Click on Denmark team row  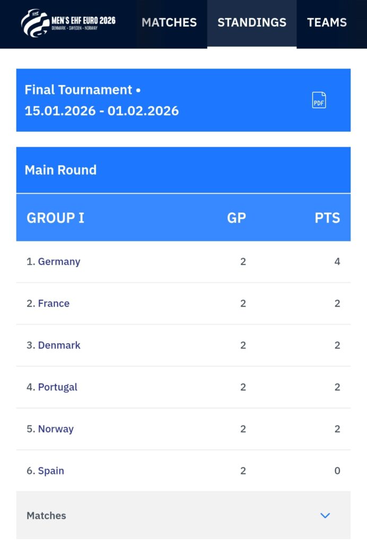(59, 345)
